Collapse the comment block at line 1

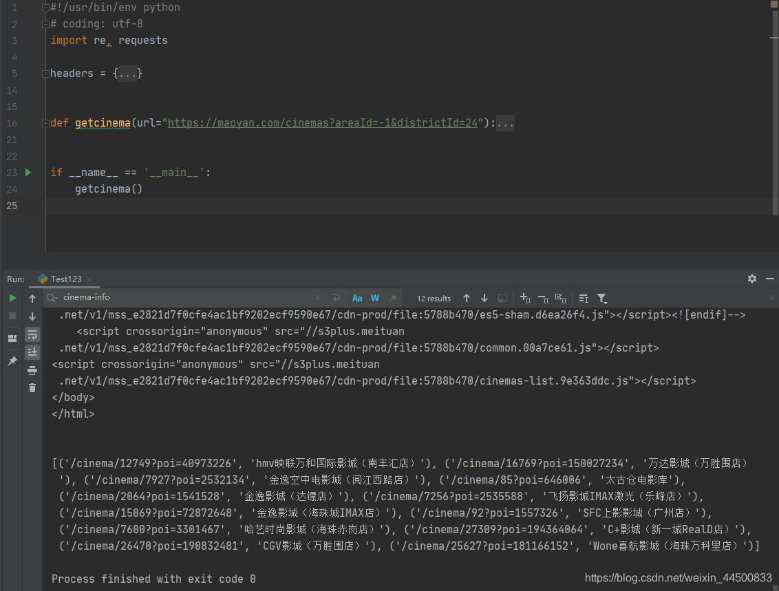click(45, 8)
